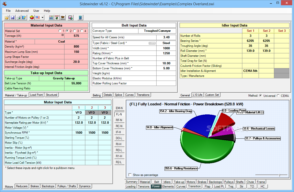Print using the printer toolbar icon
The height and width of the screenshot is (192, 294).
(x=18, y=18)
